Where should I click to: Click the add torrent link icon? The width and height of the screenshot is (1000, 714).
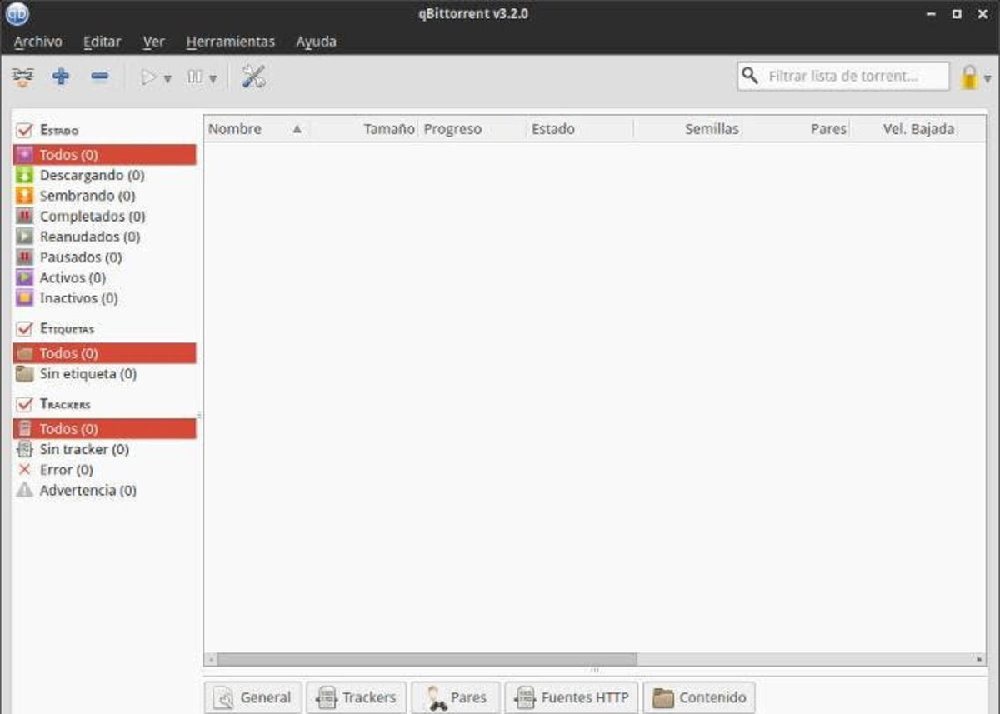(23, 77)
